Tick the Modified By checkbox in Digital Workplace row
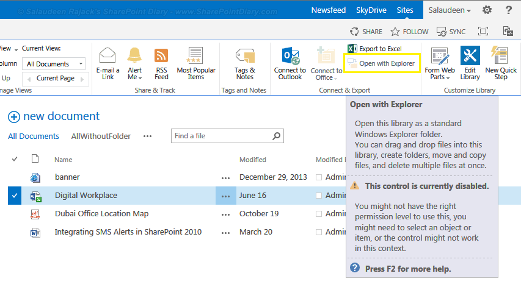 coord(319,196)
